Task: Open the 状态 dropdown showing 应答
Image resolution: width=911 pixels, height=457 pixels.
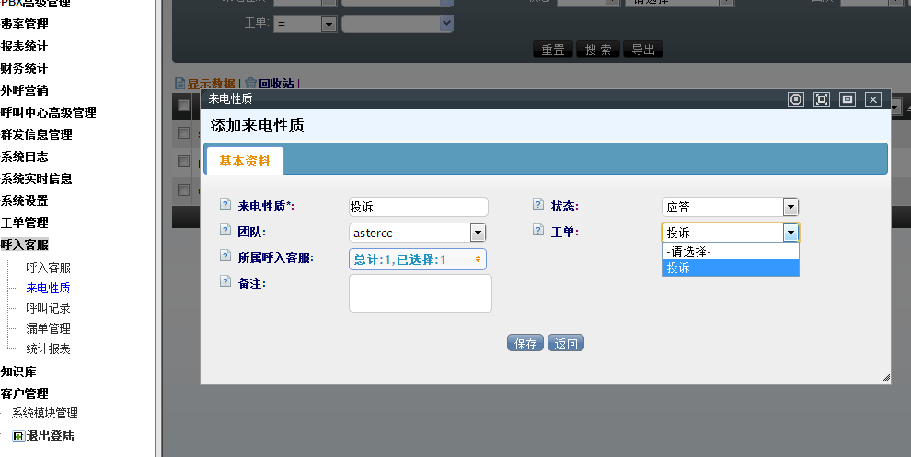Action: (x=730, y=207)
